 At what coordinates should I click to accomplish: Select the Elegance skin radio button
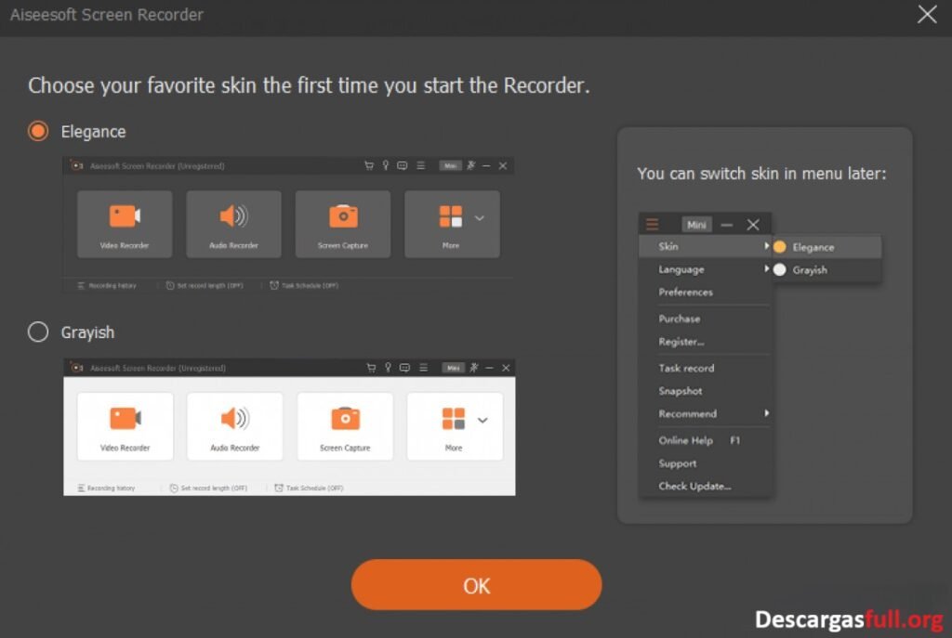tap(38, 131)
